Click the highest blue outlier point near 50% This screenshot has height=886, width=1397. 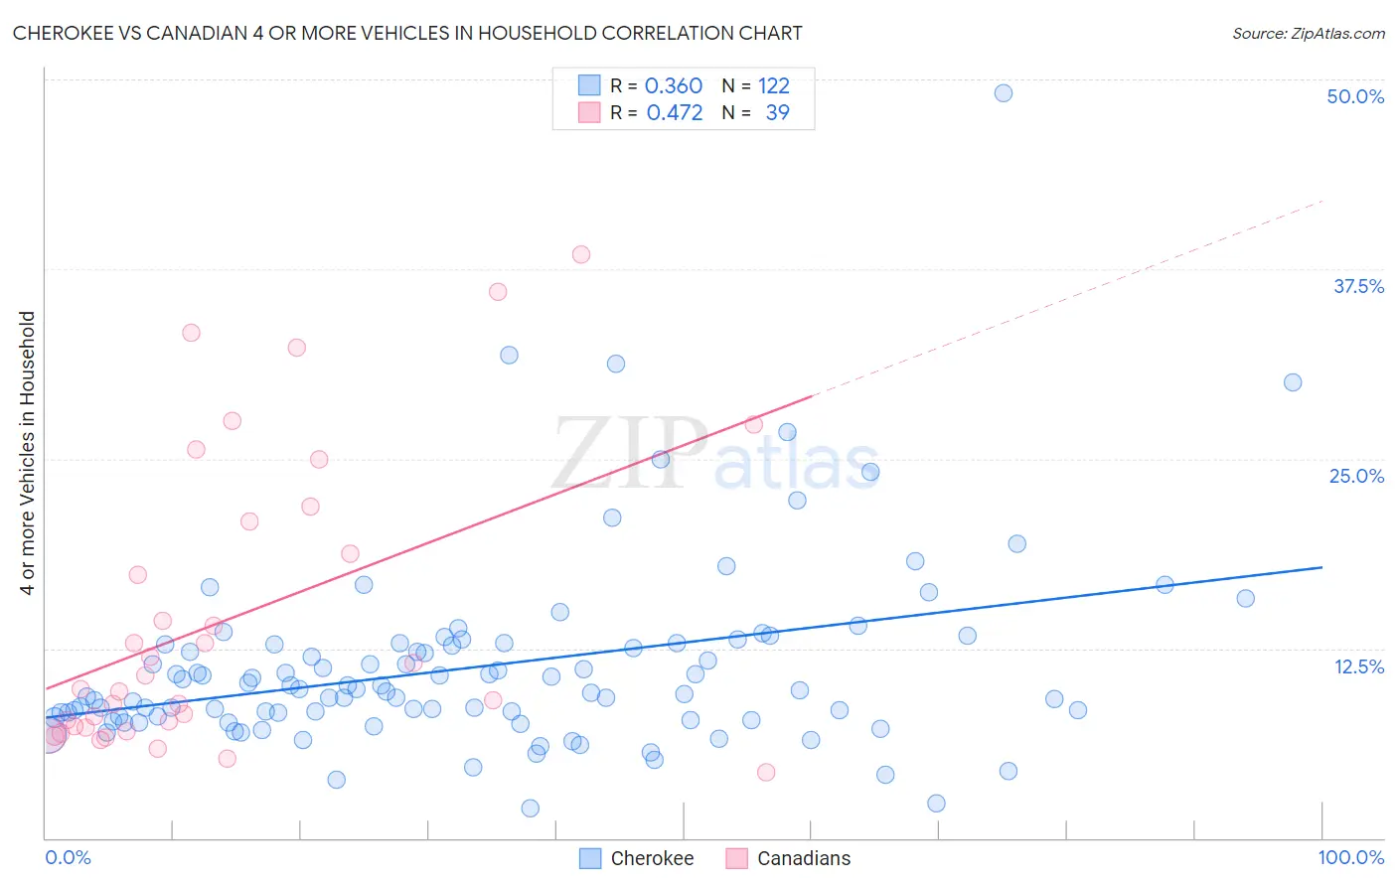tap(1004, 93)
